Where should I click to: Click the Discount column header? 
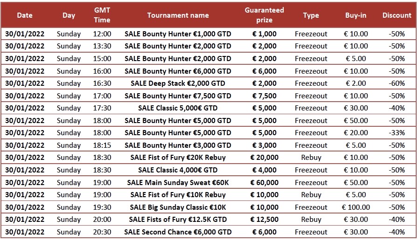[397, 15]
